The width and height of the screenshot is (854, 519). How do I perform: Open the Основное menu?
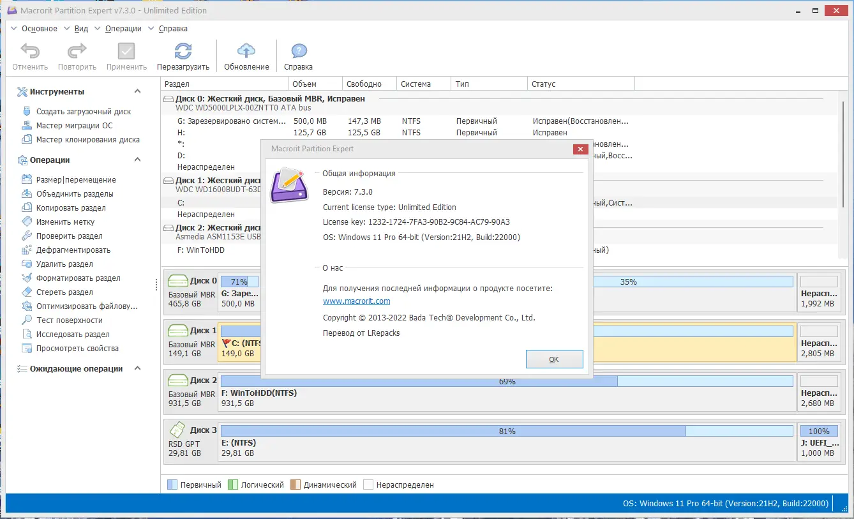(39, 29)
